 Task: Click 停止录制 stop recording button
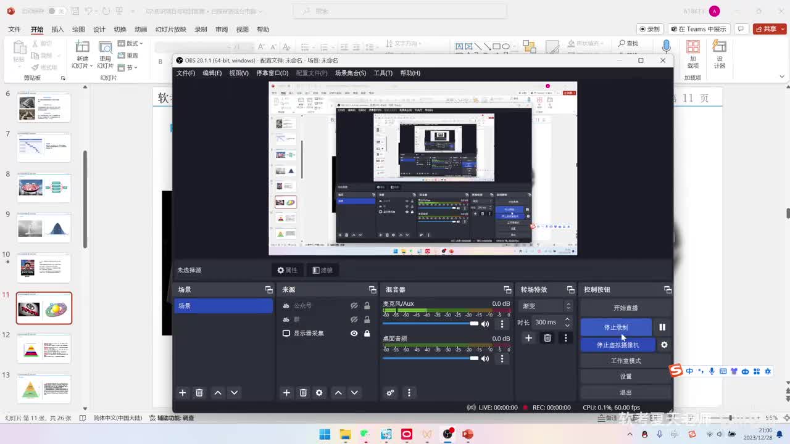616,327
